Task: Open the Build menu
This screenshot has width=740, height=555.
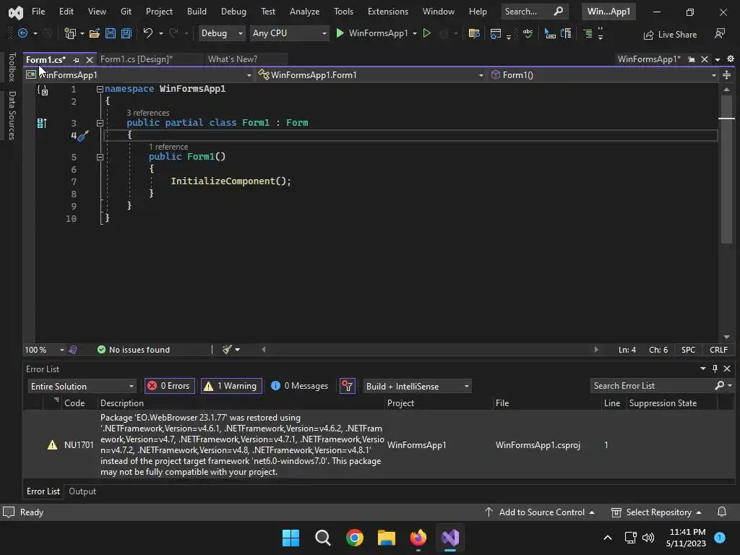Action: pos(197,12)
